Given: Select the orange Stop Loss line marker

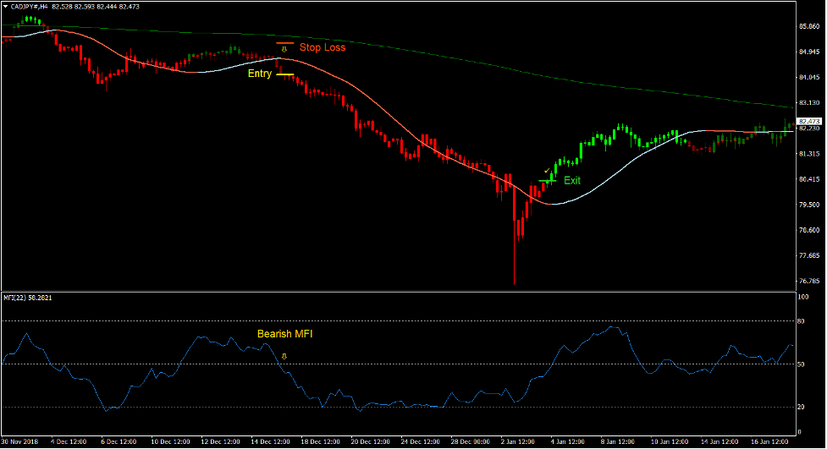Looking at the screenshot, I should pos(284,42).
